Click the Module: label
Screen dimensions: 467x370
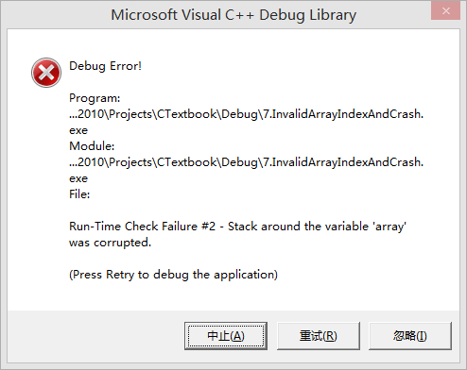pyautogui.click(x=92, y=146)
